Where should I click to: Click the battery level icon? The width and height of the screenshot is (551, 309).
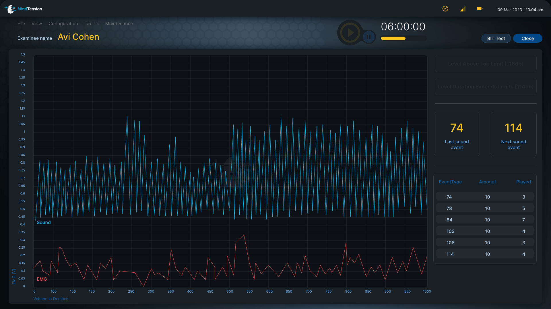pos(480,9)
